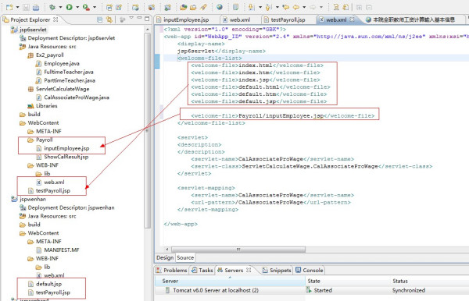Switch to the Chinese-titled browser tab
The width and height of the screenshot is (469, 301).
pos(414,19)
